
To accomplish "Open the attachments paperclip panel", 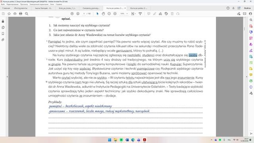I will [3, 40].
